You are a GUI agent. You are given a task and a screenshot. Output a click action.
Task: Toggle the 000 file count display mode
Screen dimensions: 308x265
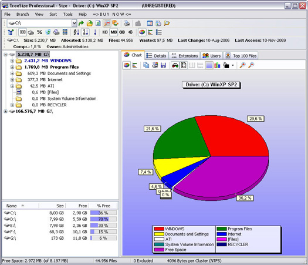23,32
